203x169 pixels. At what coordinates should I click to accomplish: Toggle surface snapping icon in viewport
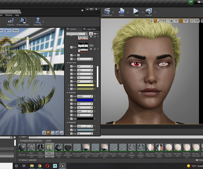pos(168,21)
